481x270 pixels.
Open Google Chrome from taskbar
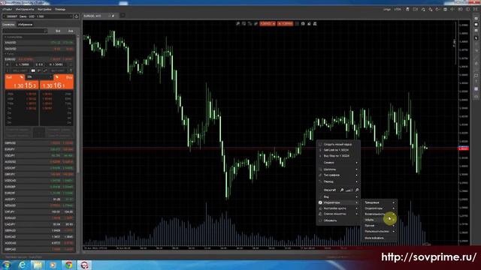(68, 265)
